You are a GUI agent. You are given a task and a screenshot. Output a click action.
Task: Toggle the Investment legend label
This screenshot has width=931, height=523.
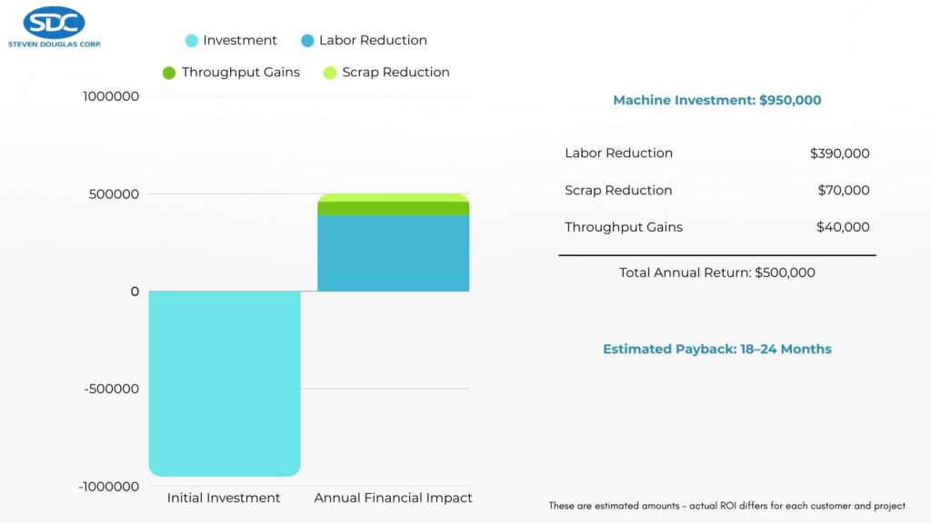pyautogui.click(x=240, y=41)
